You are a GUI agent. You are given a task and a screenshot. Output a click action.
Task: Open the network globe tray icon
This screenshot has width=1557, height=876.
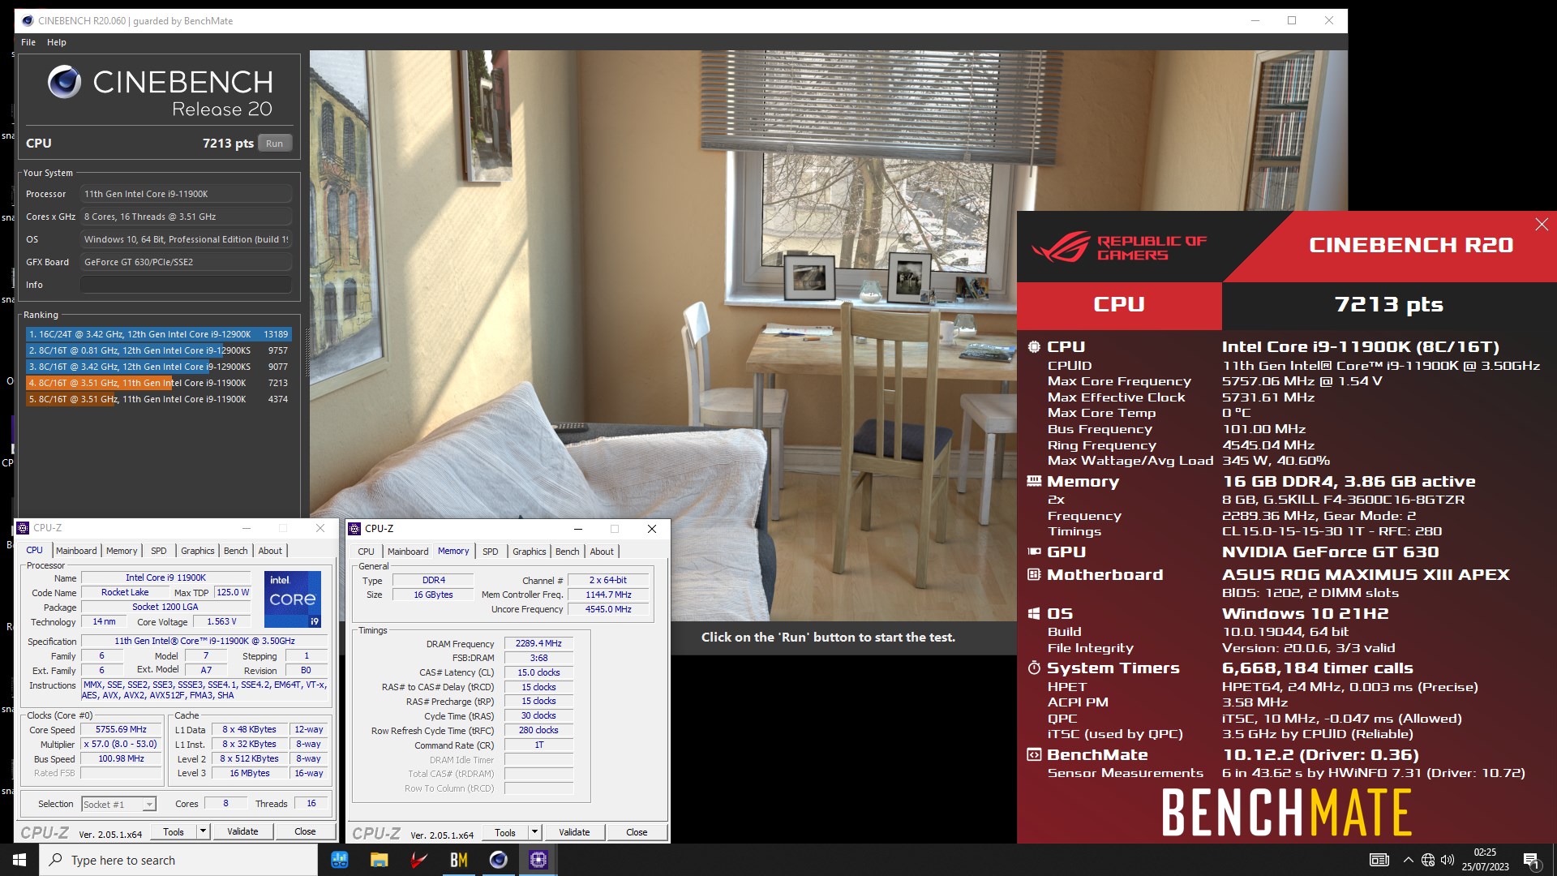(1428, 860)
